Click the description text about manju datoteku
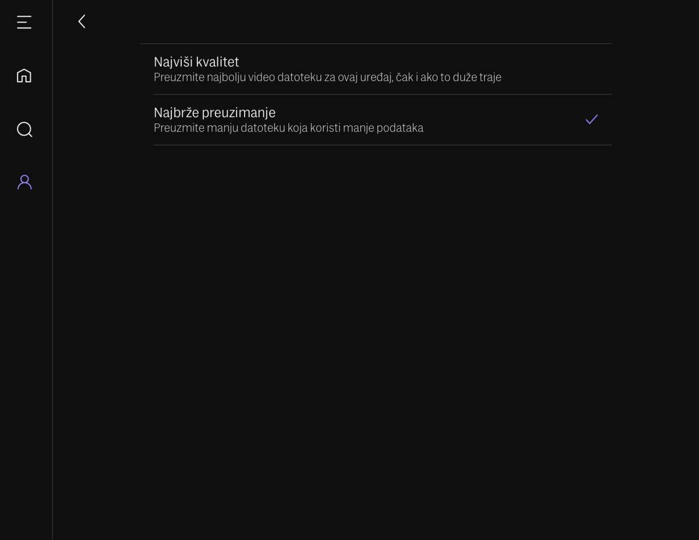The image size is (699, 540). 290,128
